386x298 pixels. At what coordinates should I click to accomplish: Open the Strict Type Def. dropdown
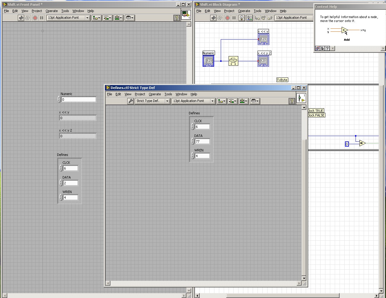click(x=152, y=101)
